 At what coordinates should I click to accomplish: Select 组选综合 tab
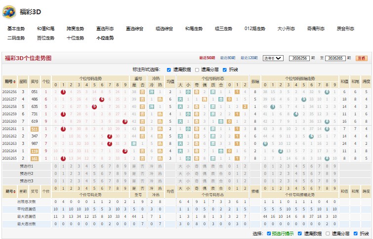tap(164, 29)
